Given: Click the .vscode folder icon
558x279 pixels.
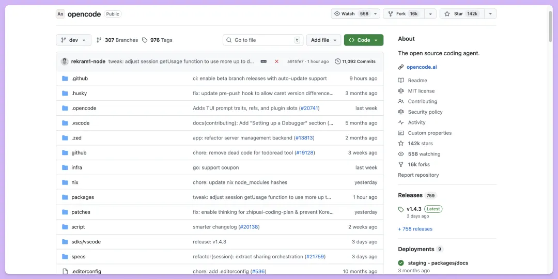Looking at the screenshot, I should click(x=65, y=123).
